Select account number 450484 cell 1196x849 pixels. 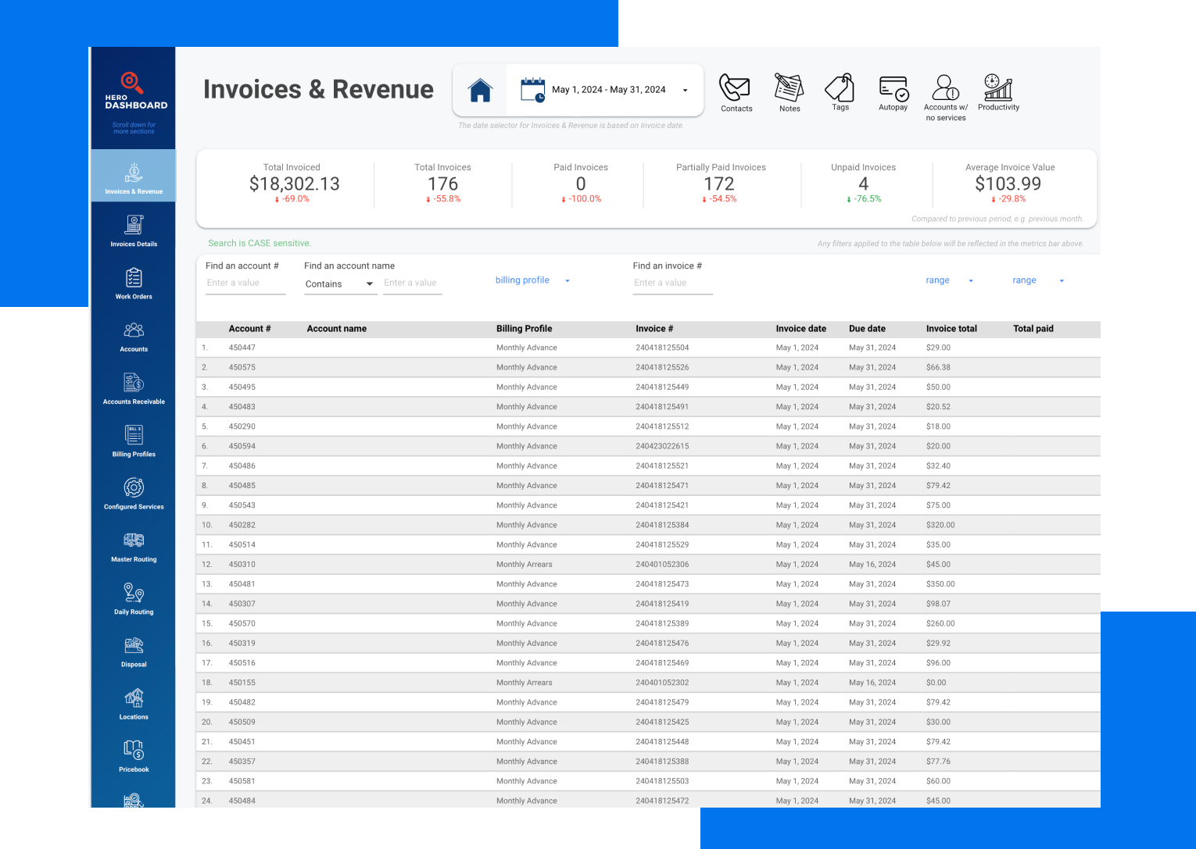pos(242,801)
